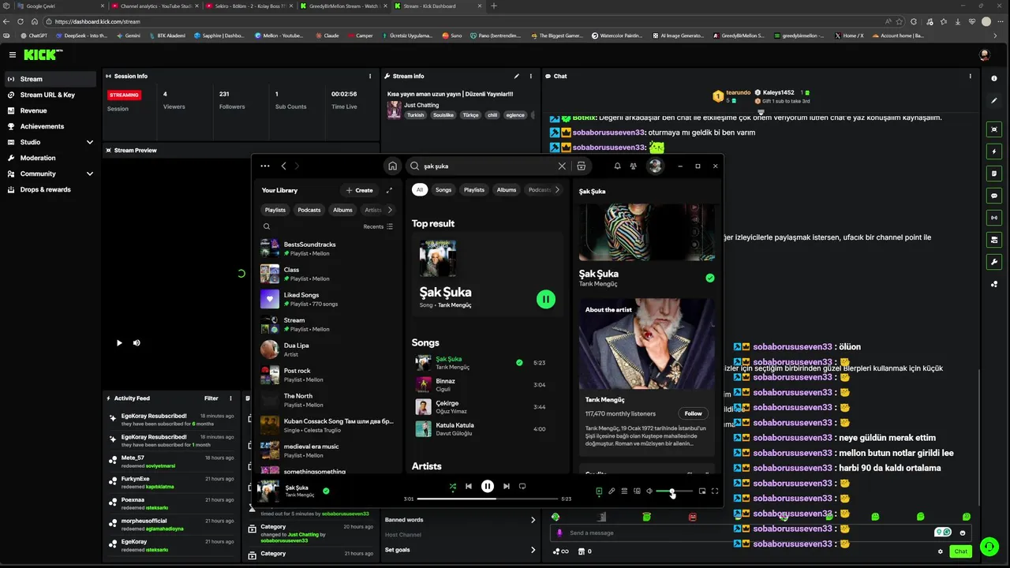The image size is (1010, 568).
Task: Pause playback in Spotify player bar
Action: tap(488, 486)
